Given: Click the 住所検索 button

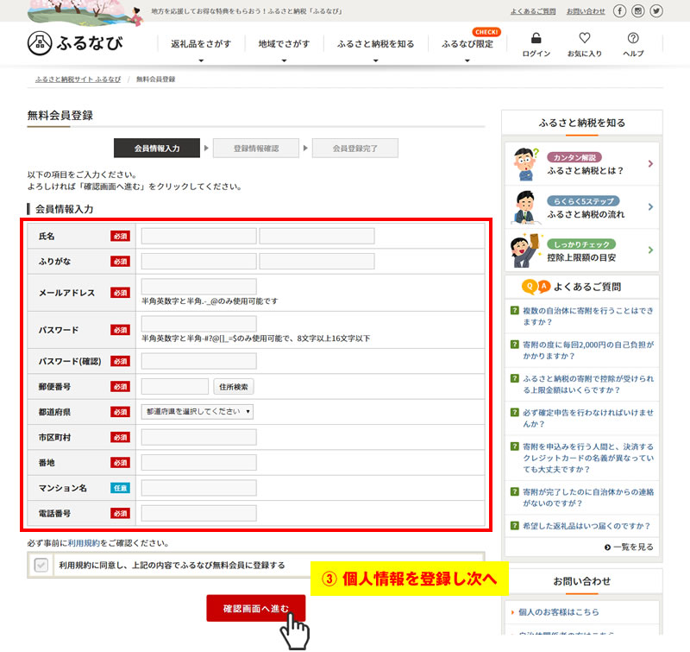Looking at the screenshot, I should coord(233,387).
